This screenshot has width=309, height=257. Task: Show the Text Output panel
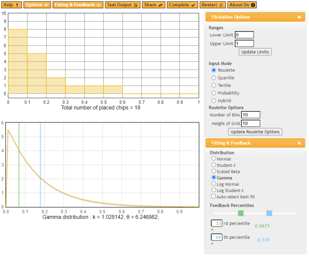(x=122, y=5)
